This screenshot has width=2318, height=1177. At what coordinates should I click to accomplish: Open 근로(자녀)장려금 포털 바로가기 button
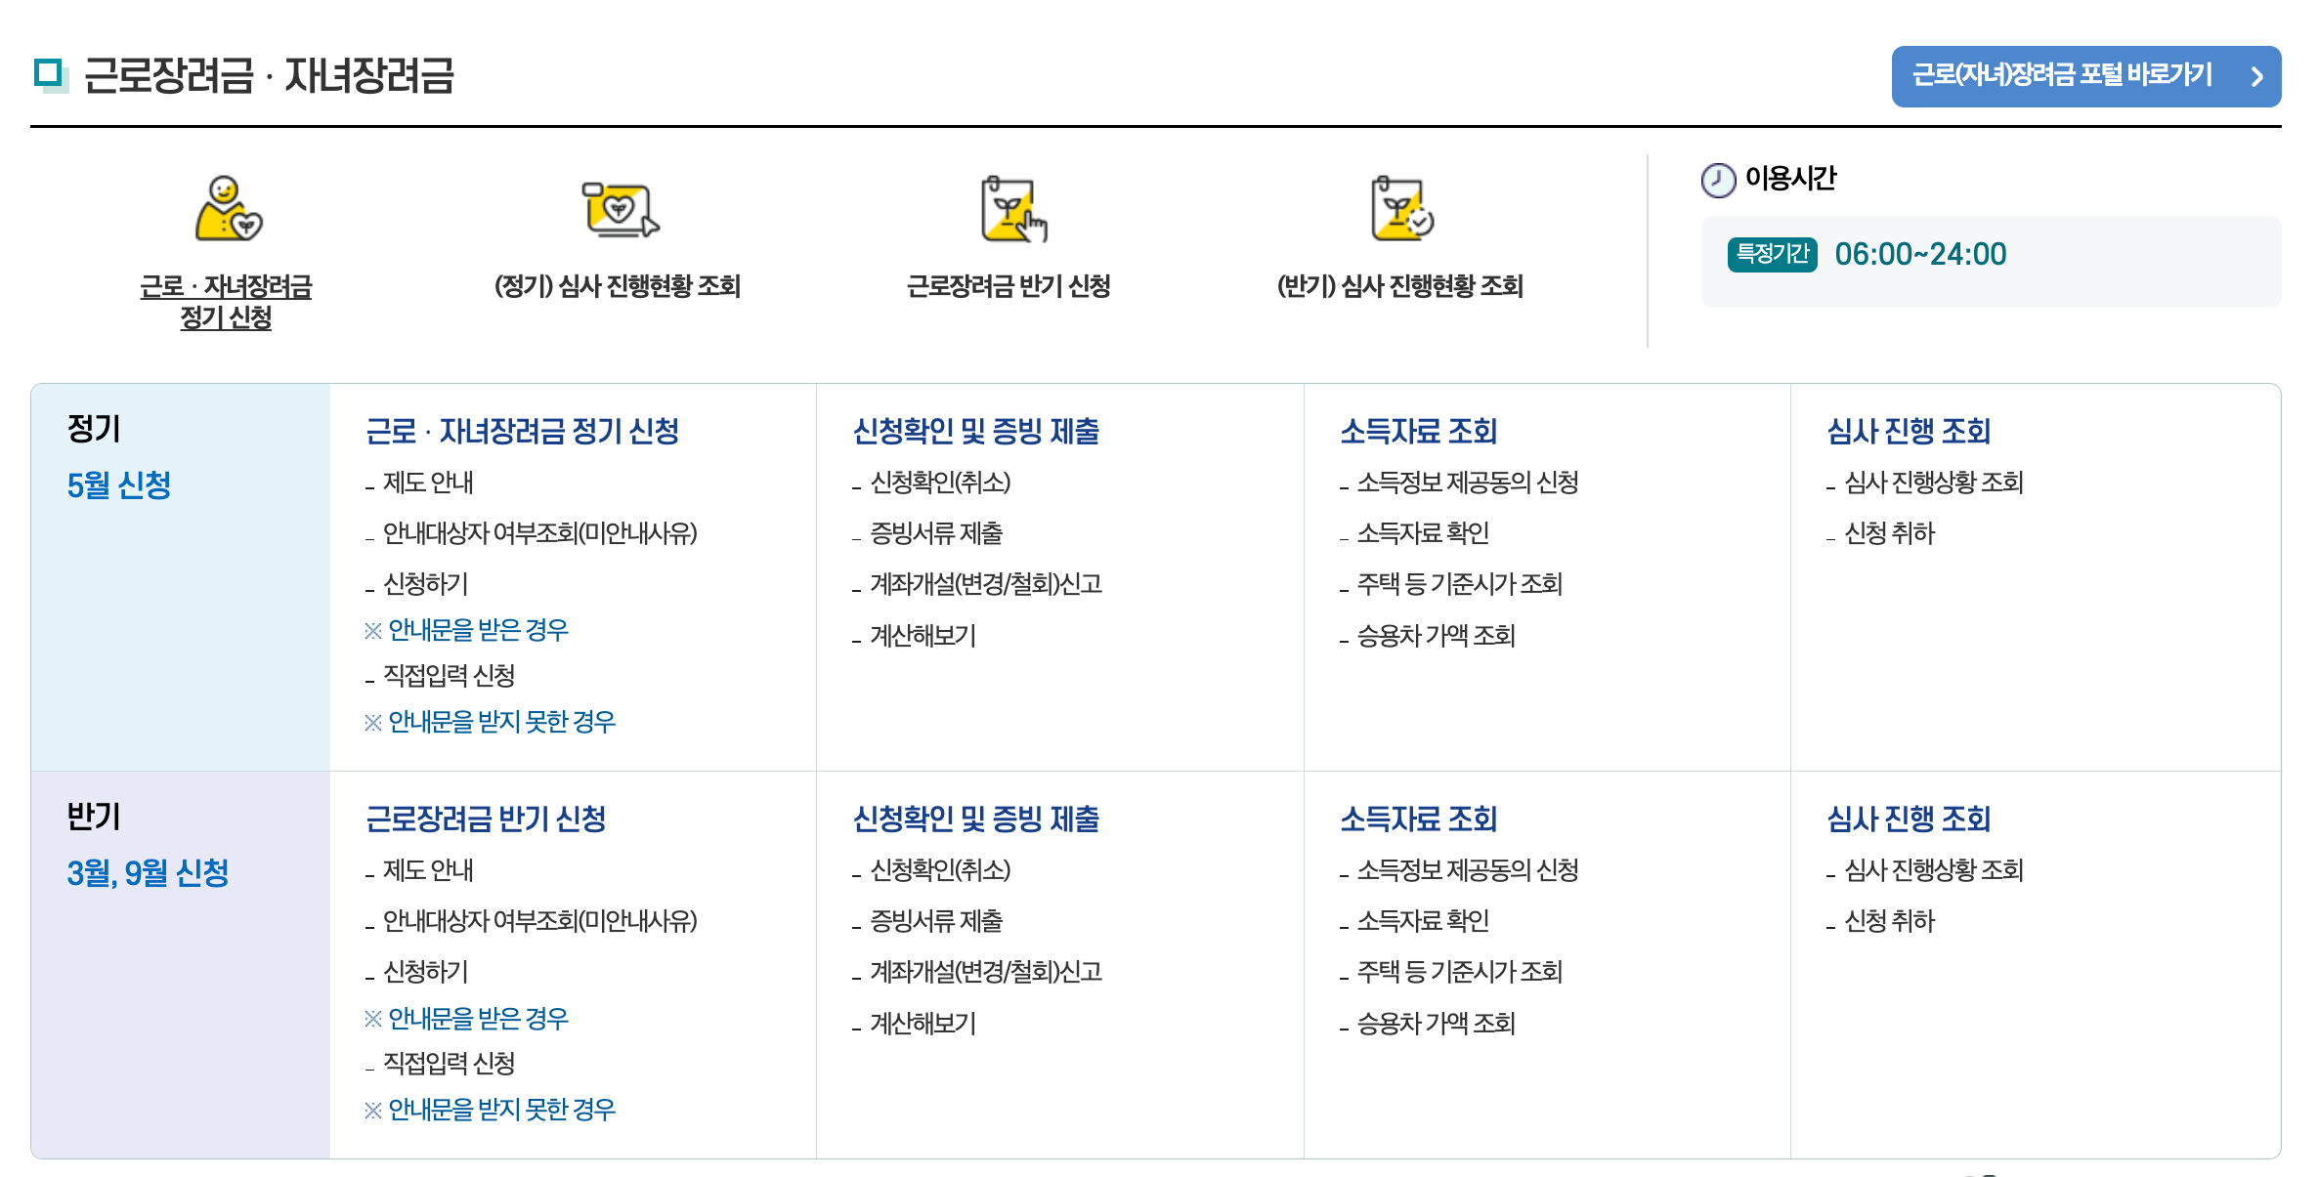coord(2062,75)
